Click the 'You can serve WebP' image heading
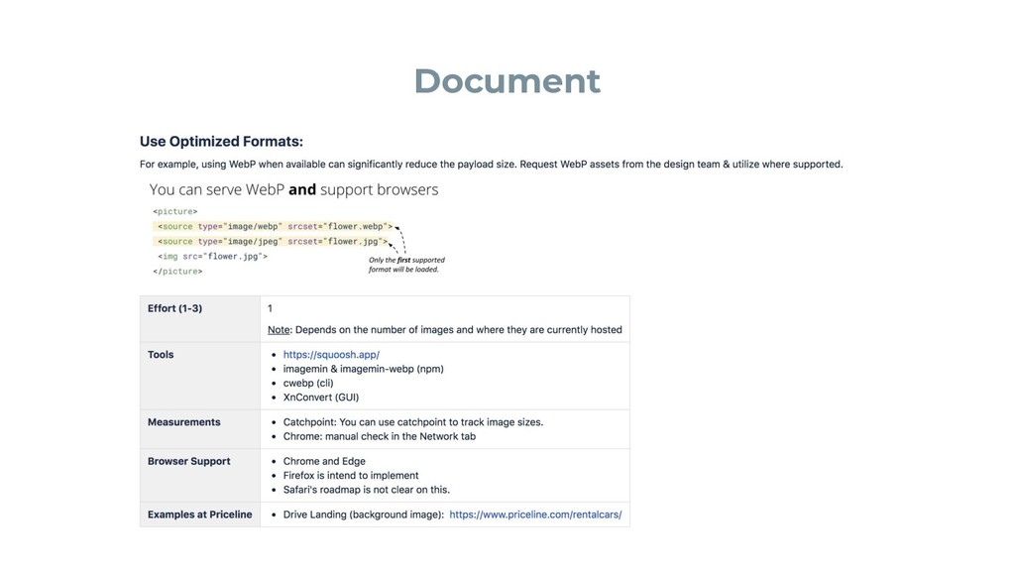The width and height of the screenshot is (1015, 571). click(293, 189)
